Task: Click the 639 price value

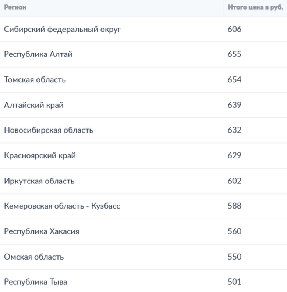Action: point(234,105)
